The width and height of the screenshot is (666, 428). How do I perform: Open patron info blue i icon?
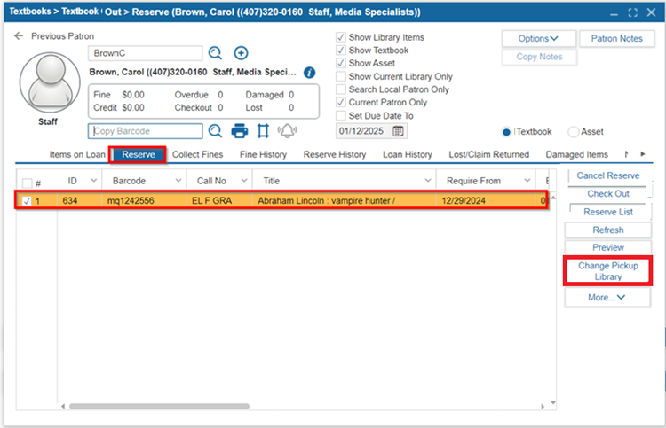310,73
